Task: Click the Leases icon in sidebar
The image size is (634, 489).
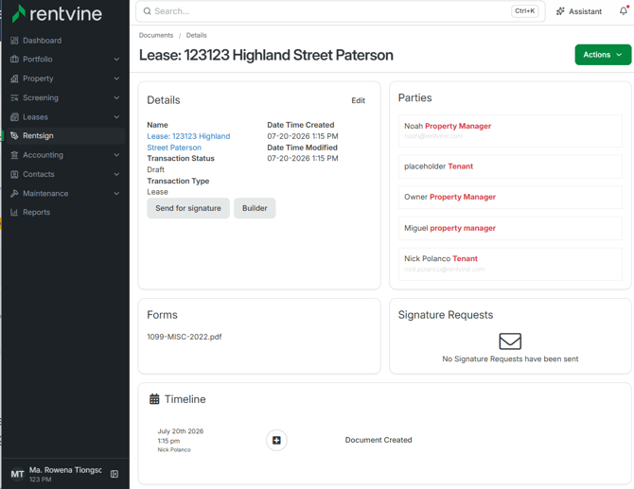Action: click(x=14, y=117)
